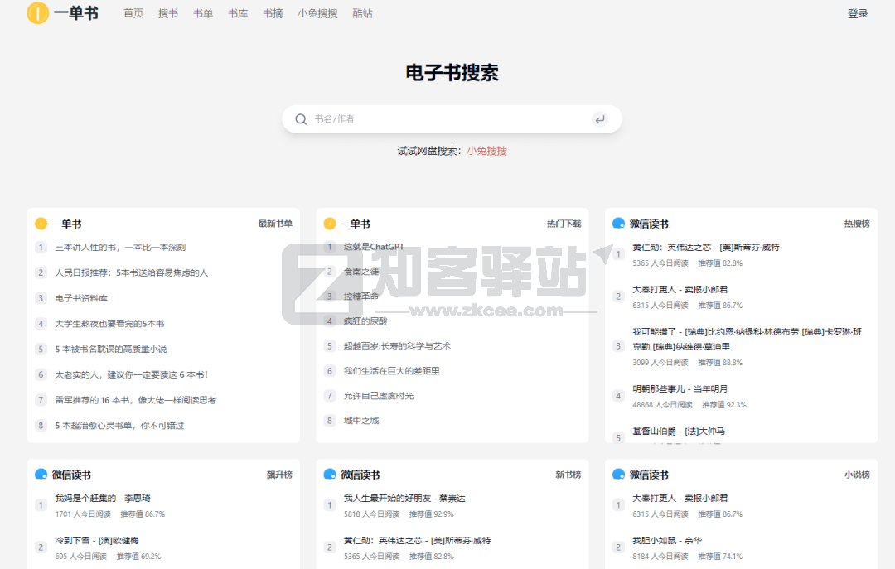Click the blue icon on the 小说榜 panel
The height and width of the screenshot is (569, 895).
[617, 475]
